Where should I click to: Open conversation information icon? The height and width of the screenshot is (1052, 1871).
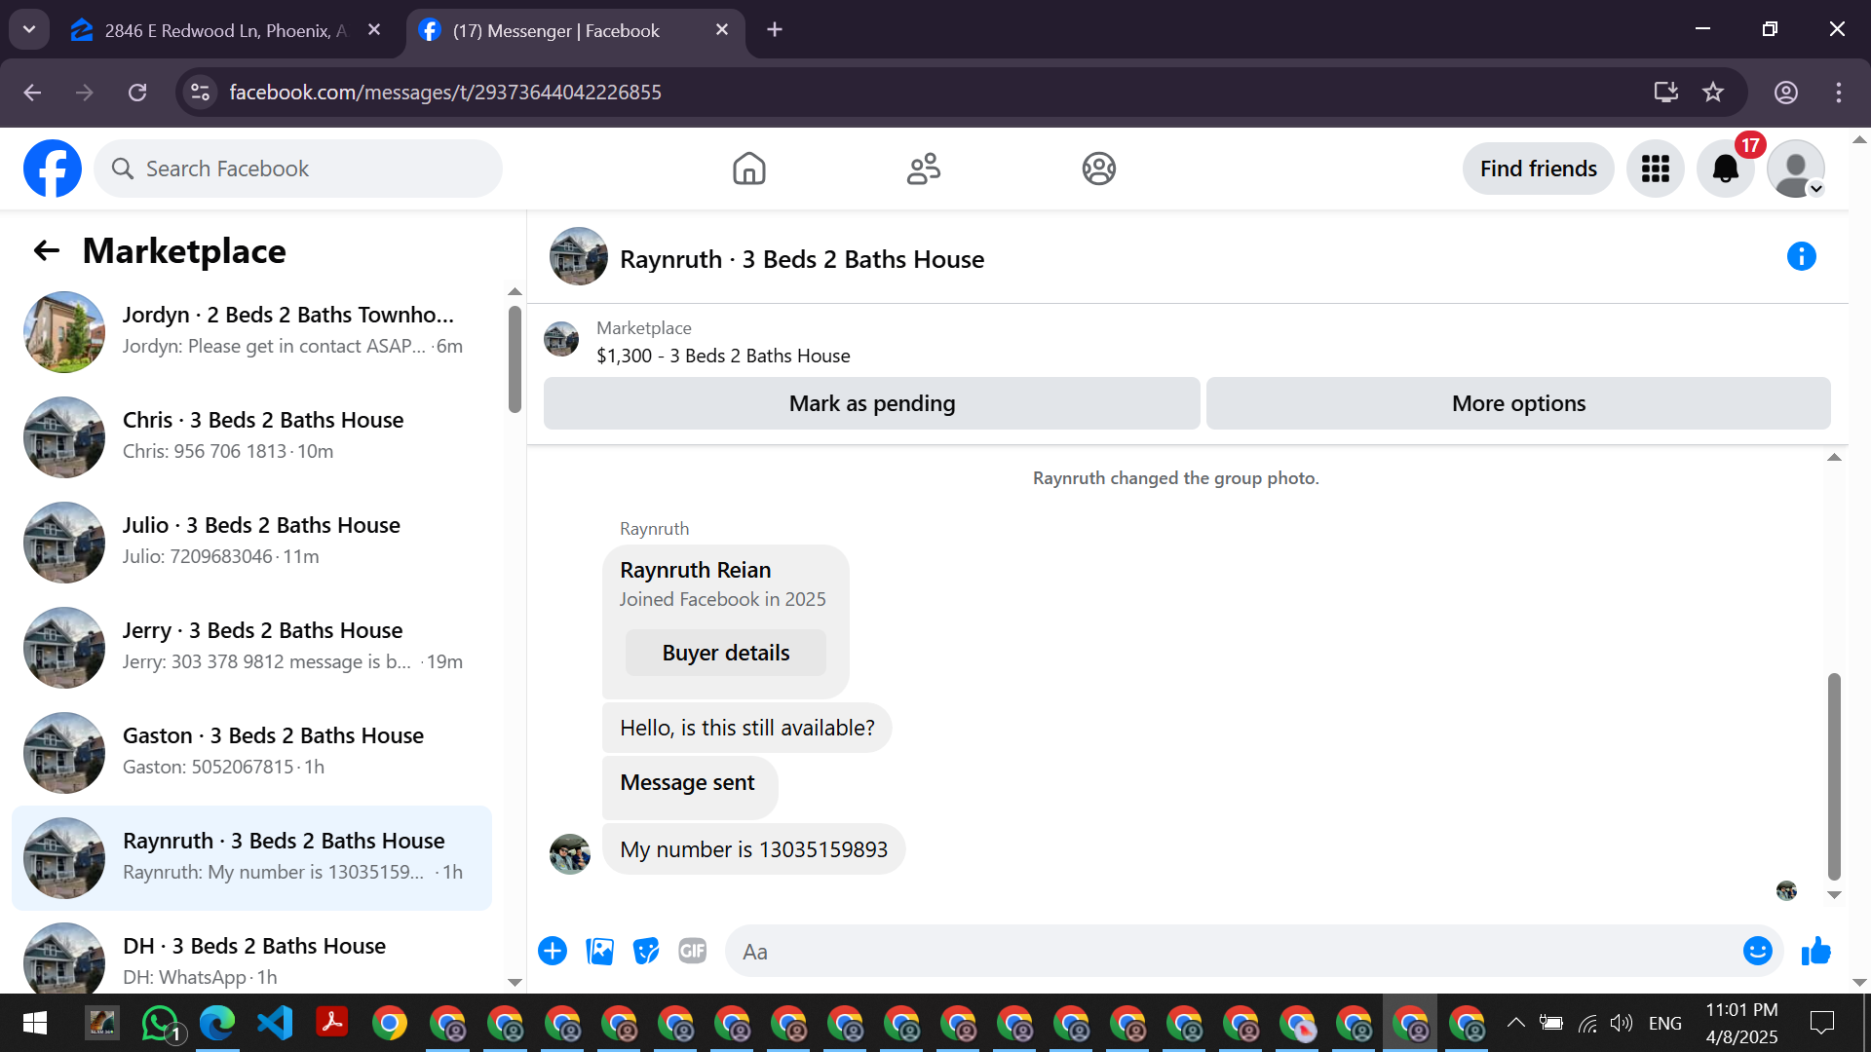[x=1801, y=257]
